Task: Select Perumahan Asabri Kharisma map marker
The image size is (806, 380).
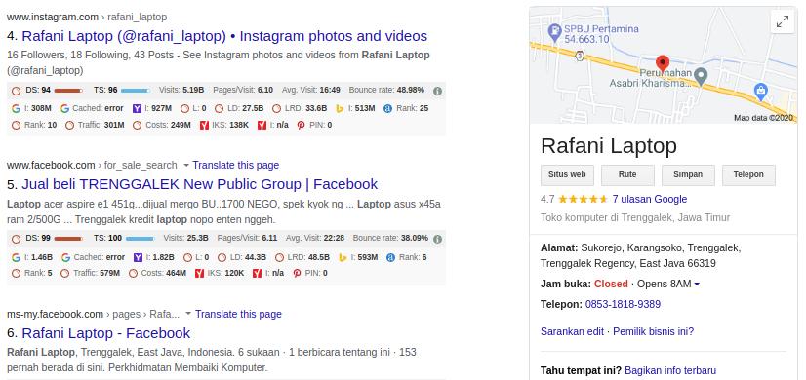Action: point(700,77)
